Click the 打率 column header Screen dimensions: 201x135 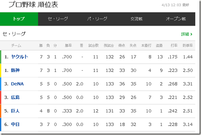click(x=174, y=45)
